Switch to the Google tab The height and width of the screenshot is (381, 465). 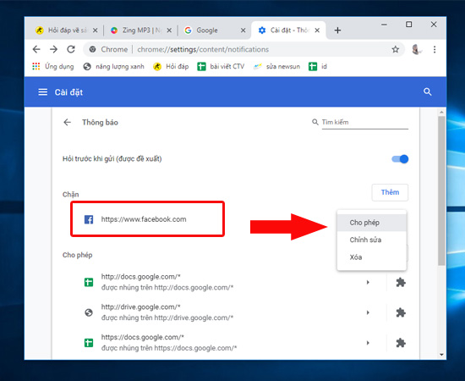pyautogui.click(x=215, y=30)
